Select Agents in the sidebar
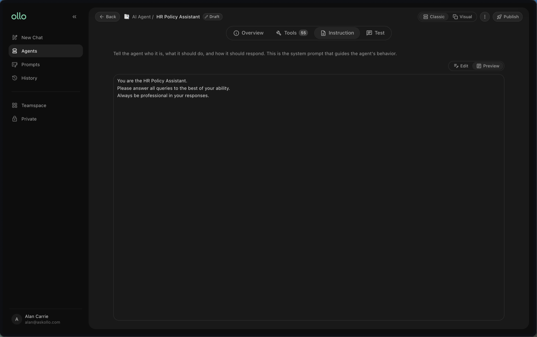This screenshot has width=537, height=337. (x=46, y=51)
